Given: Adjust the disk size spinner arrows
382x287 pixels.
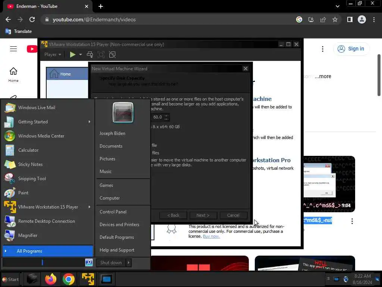Looking at the screenshot, I should pos(166,117).
